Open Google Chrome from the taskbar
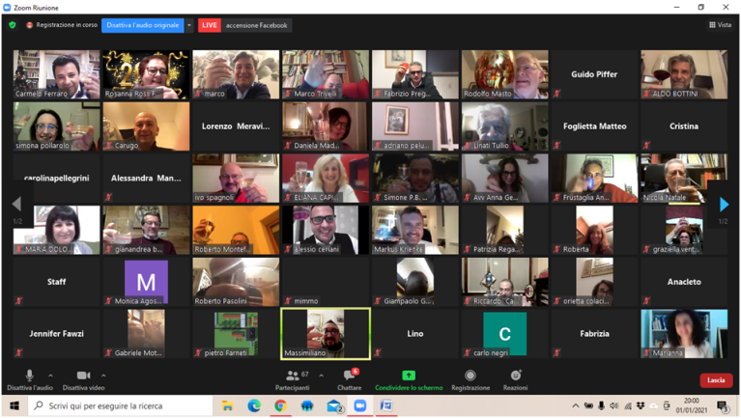741x418 pixels. point(280,406)
